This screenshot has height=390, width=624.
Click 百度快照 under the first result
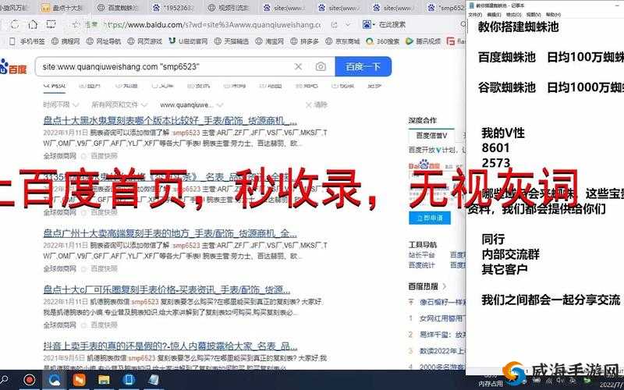point(104,155)
